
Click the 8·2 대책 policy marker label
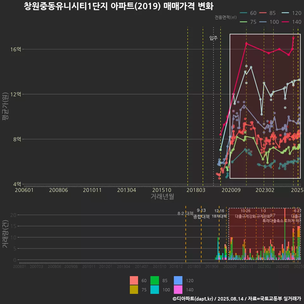click(x=186, y=213)
